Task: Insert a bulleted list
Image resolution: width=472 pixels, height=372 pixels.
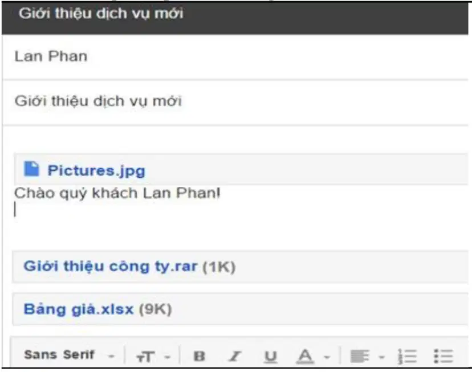Action: pos(443,357)
